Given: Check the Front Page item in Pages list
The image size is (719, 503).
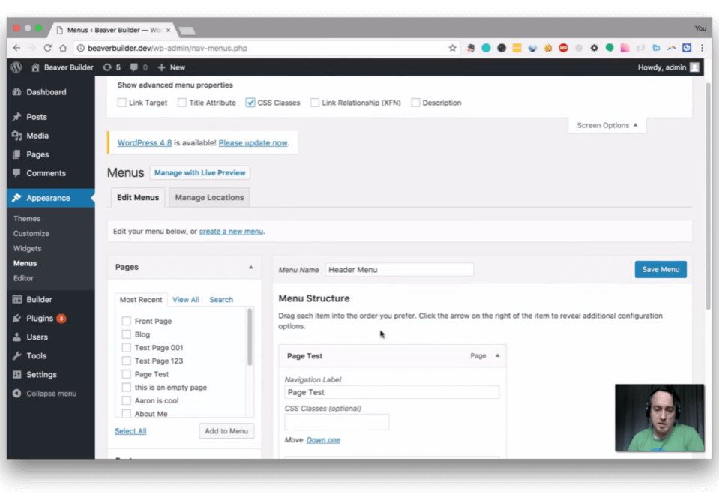Looking at the screenshot, I should pos(125,320).
